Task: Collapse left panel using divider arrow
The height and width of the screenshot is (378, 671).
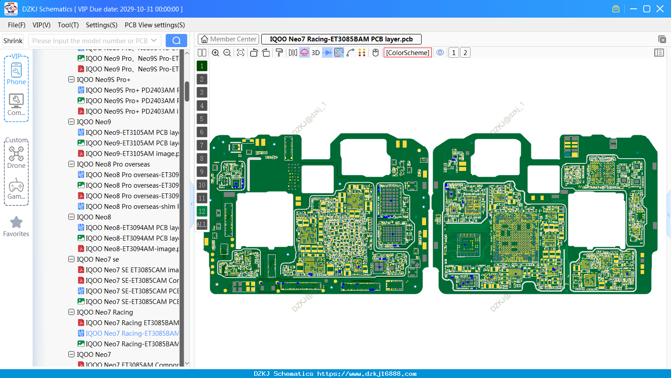Action: point(192,204)
